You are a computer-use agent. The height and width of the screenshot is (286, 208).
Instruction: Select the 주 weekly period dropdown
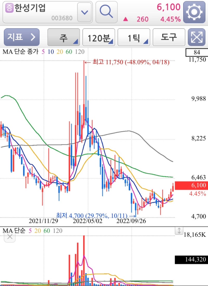click(x=64, y=37)
